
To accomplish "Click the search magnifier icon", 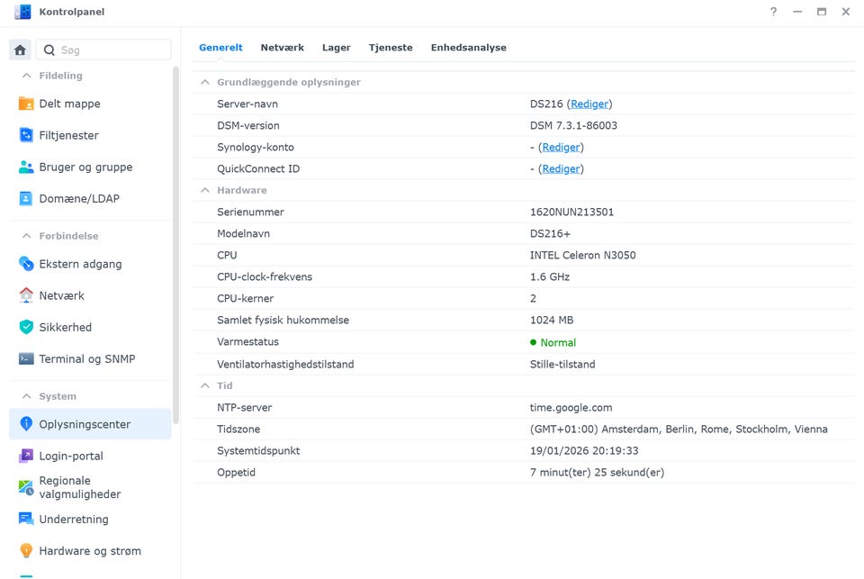I will click(x=49, y=50).
